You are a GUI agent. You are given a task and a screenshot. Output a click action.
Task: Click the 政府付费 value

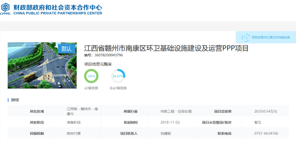[74, 134]
